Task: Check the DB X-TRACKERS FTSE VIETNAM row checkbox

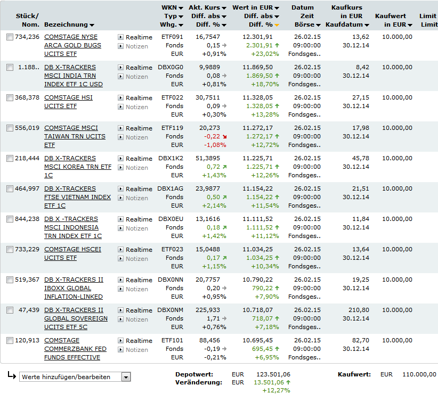Action: [x=10, y=189]
